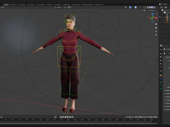Open the gizmo options dropdown arrow

(132, 7)
